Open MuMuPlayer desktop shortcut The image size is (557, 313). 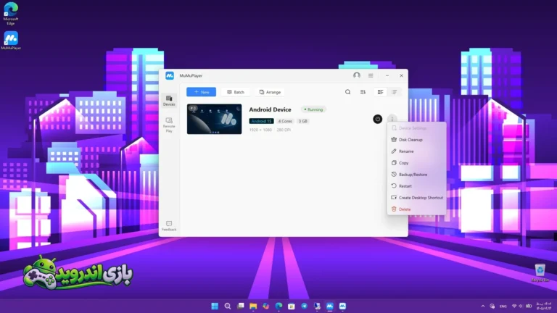(x=11, y=41)
